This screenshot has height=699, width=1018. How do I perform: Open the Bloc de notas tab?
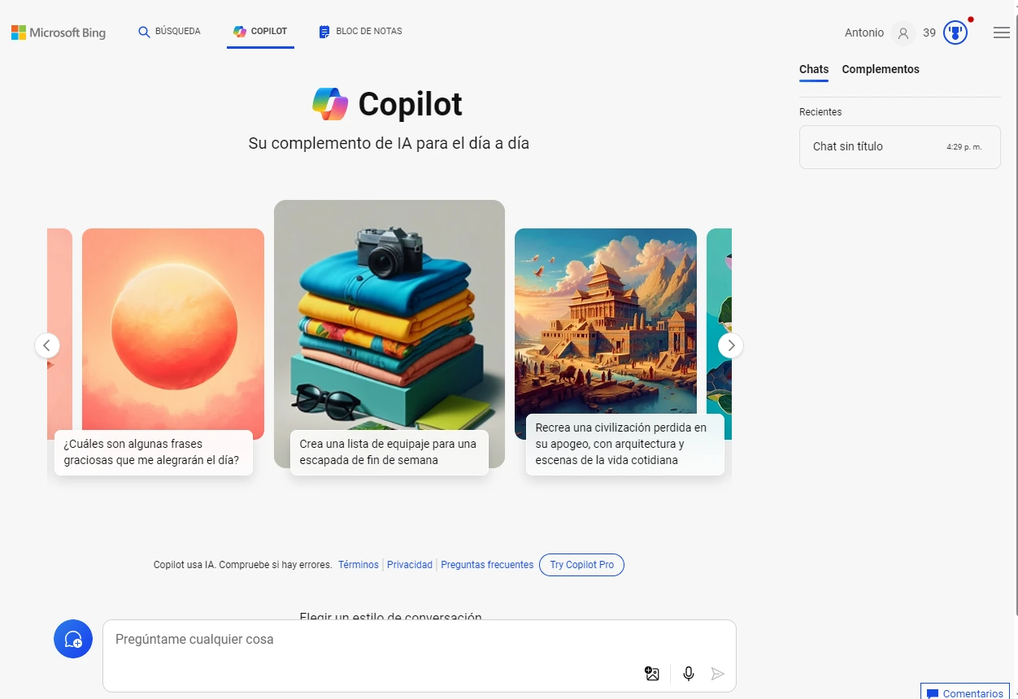pos(360,32)
